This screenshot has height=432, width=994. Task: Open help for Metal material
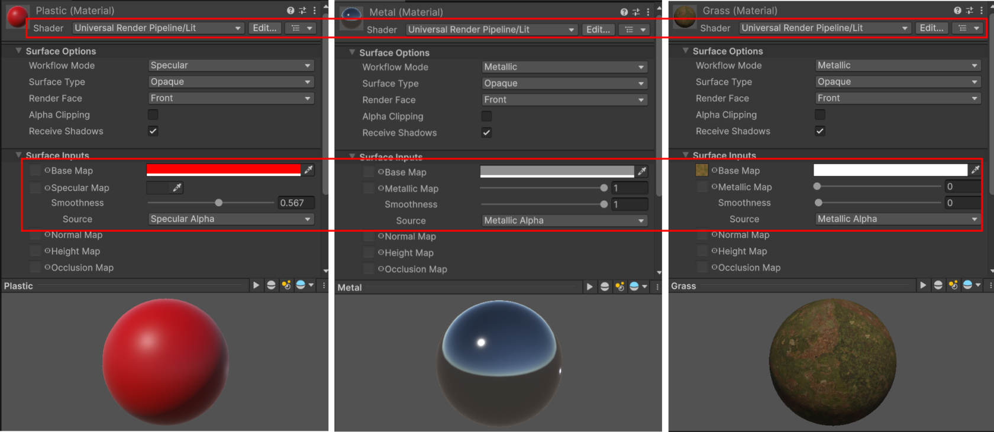pos(624,12)
